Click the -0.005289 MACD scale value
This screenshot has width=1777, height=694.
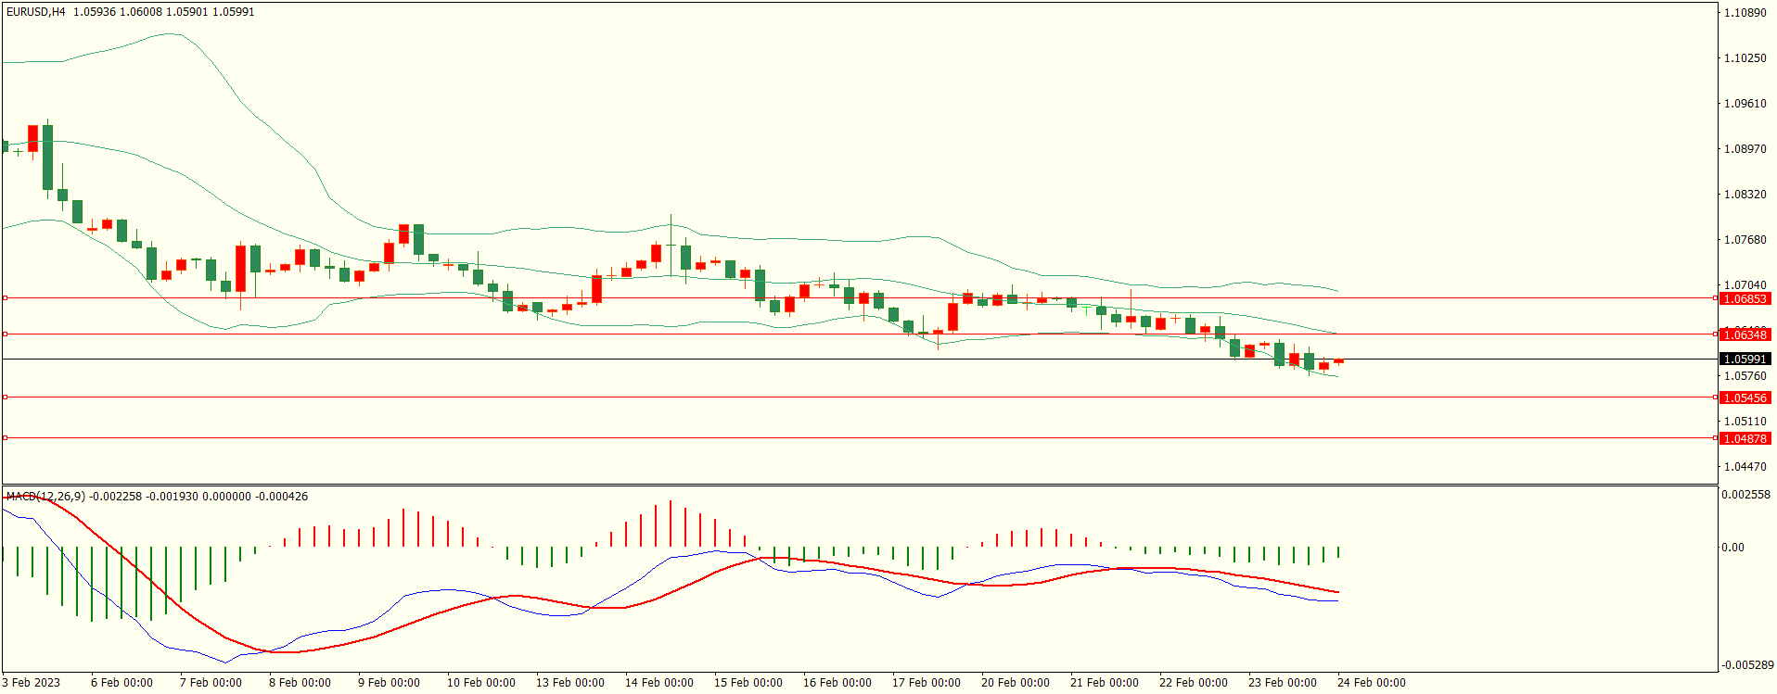coord(1748,665)
